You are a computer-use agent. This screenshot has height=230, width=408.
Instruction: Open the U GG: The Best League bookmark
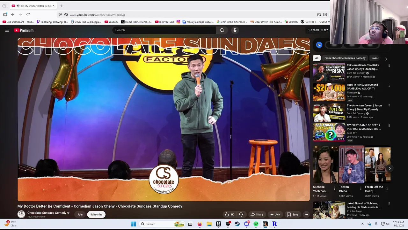[86, 22]
